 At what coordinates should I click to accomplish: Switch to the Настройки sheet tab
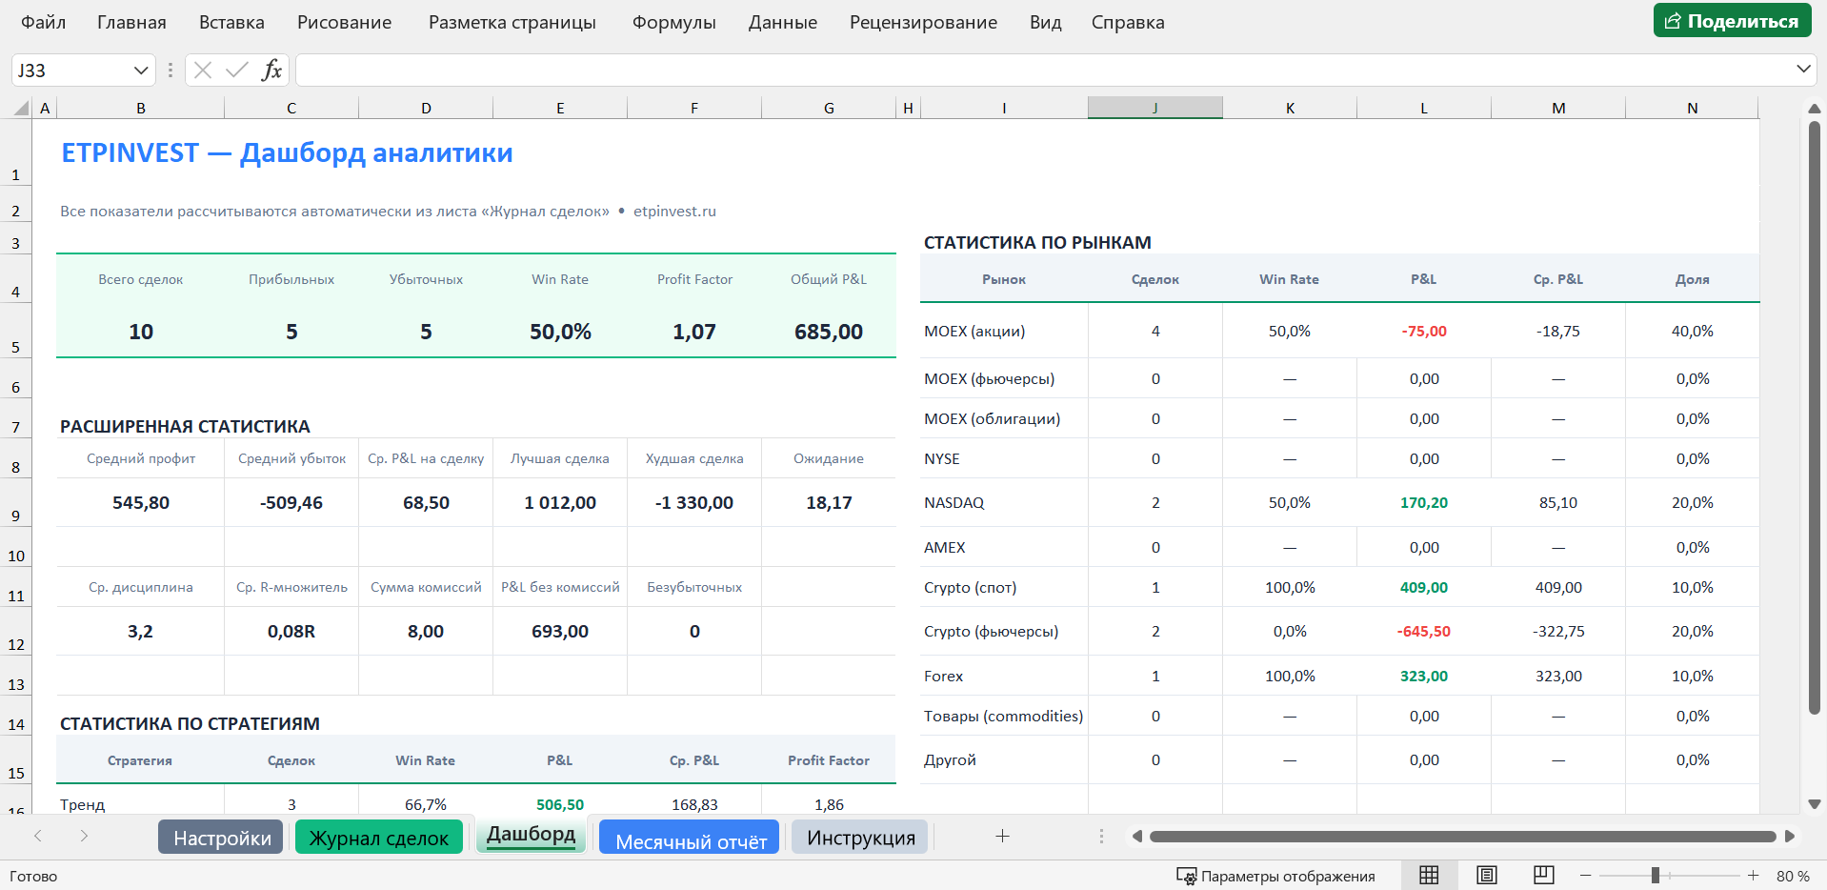pos(221,838)
